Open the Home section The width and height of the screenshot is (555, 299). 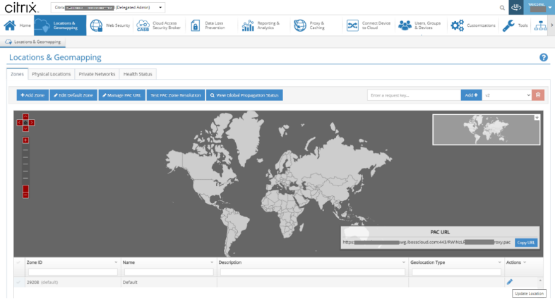tap(17, 25)
